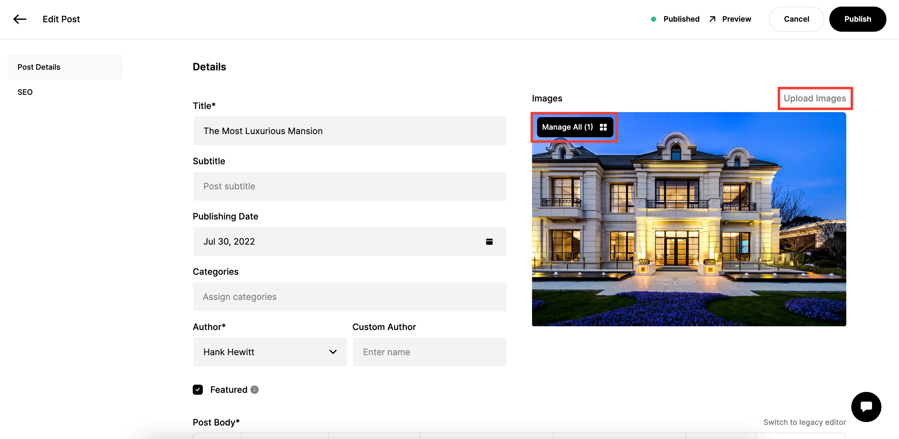Switch to the SEO section
The image size is (899, 439).
click(x=25, y=92)
